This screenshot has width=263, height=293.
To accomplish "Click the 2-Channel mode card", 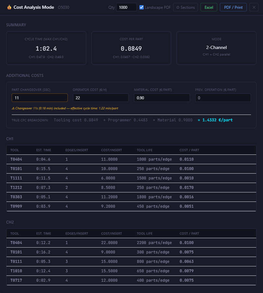I will [217, 48].
